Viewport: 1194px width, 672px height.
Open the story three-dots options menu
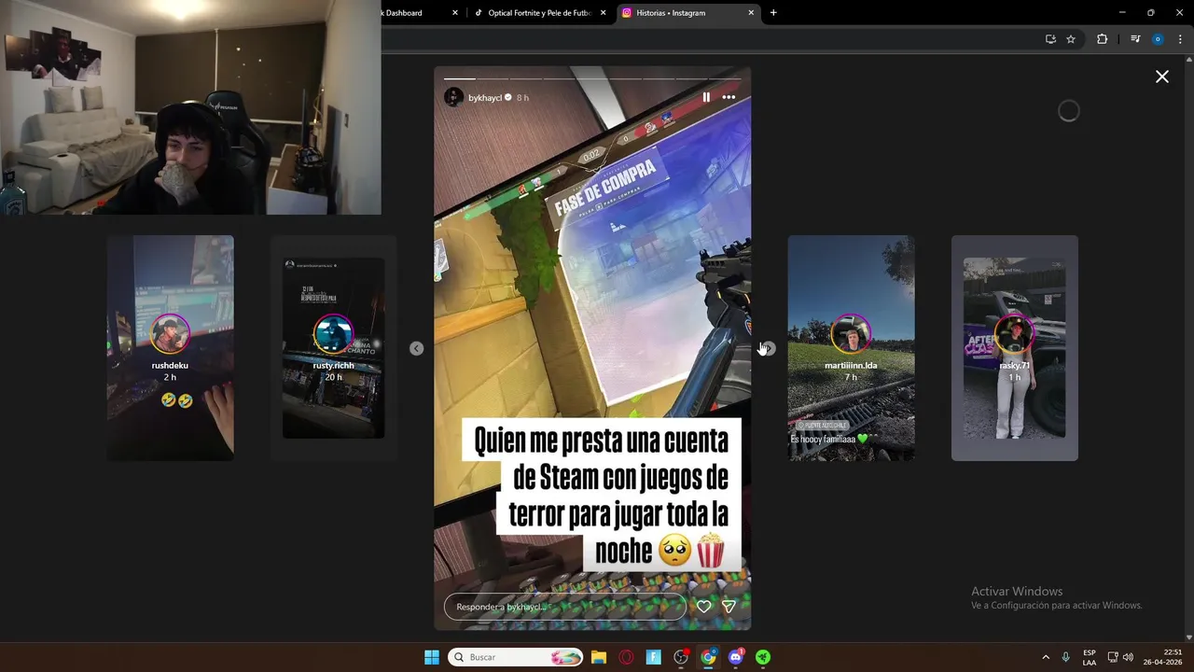click(x=729, y=97)
